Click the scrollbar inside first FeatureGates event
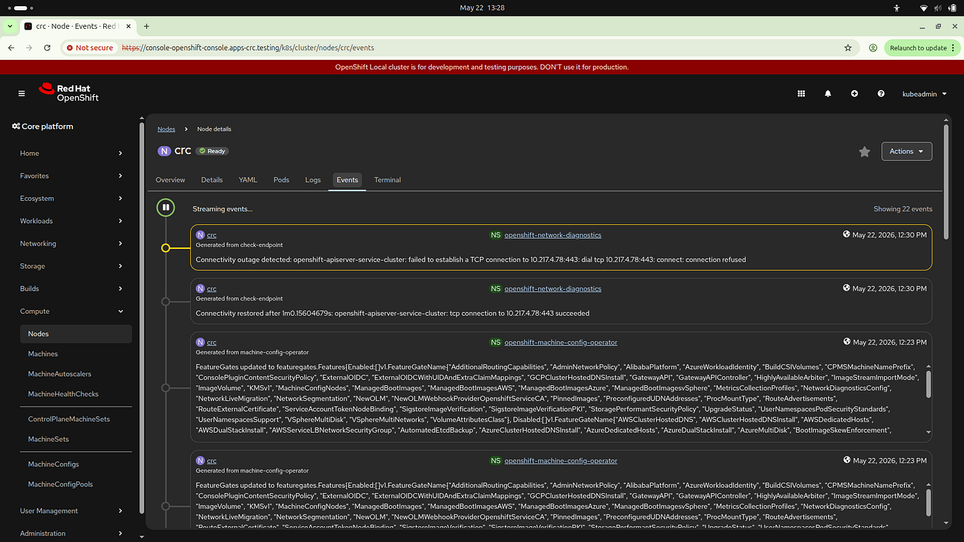The width and height of the screenshot is (964, 542). [x=928, y=384]
